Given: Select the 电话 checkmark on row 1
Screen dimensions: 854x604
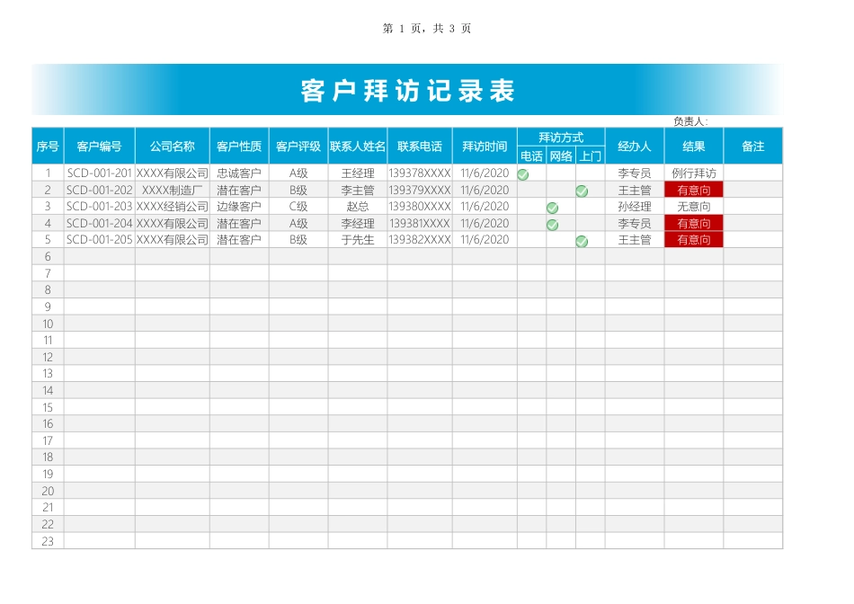Looking at the screenshot, I should tap(523, 172).
